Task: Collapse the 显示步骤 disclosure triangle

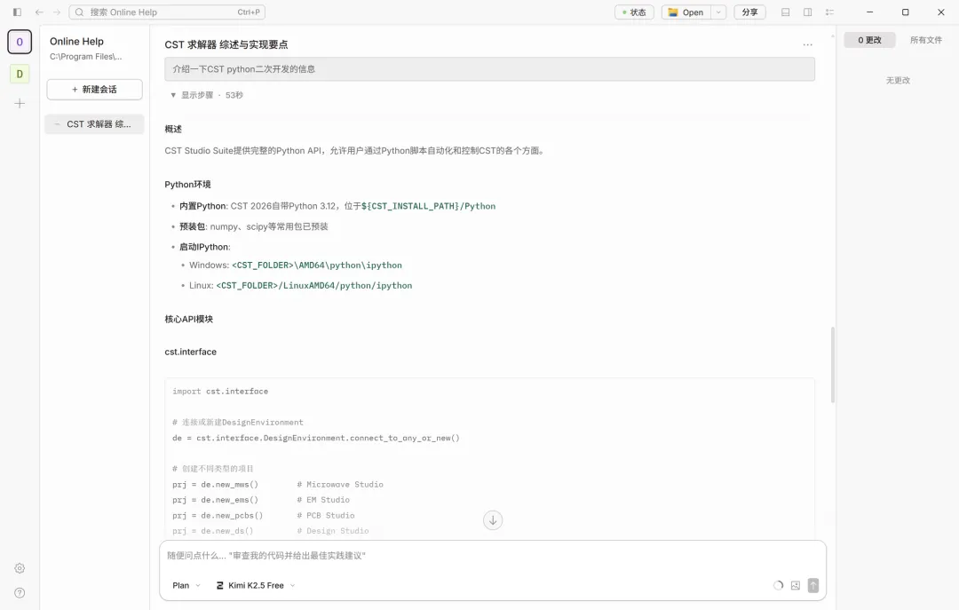Action: 173,95
